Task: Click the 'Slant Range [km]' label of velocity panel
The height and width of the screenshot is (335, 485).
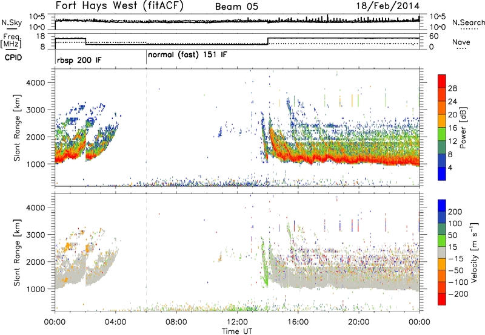Action: tap(17, 252)
